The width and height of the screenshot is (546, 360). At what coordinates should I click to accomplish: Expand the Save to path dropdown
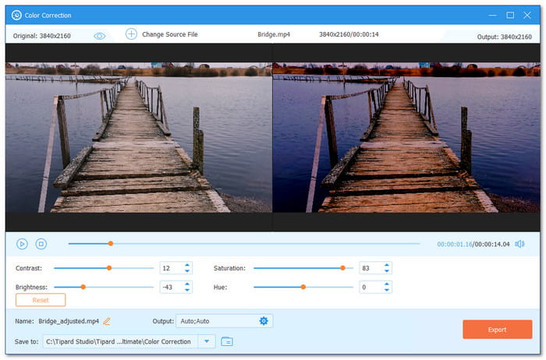tap(207, 341)
